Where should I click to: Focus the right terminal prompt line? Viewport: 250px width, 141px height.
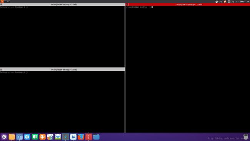tap(139, 7)
